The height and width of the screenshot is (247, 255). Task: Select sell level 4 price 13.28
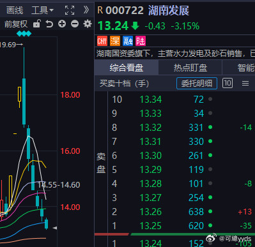[x=151, y=184]
